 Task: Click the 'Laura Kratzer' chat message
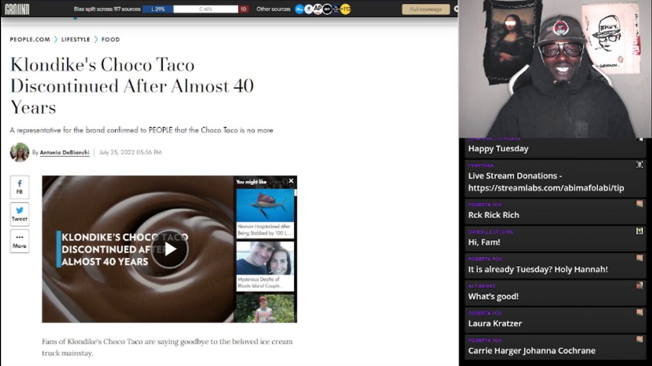[495, 323]
